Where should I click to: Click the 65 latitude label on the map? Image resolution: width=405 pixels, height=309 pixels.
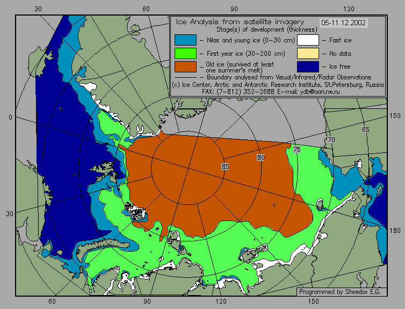pos(365,130)
